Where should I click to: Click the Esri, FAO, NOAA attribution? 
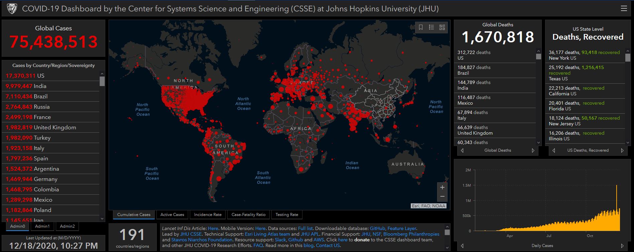[x=428, y=206]
